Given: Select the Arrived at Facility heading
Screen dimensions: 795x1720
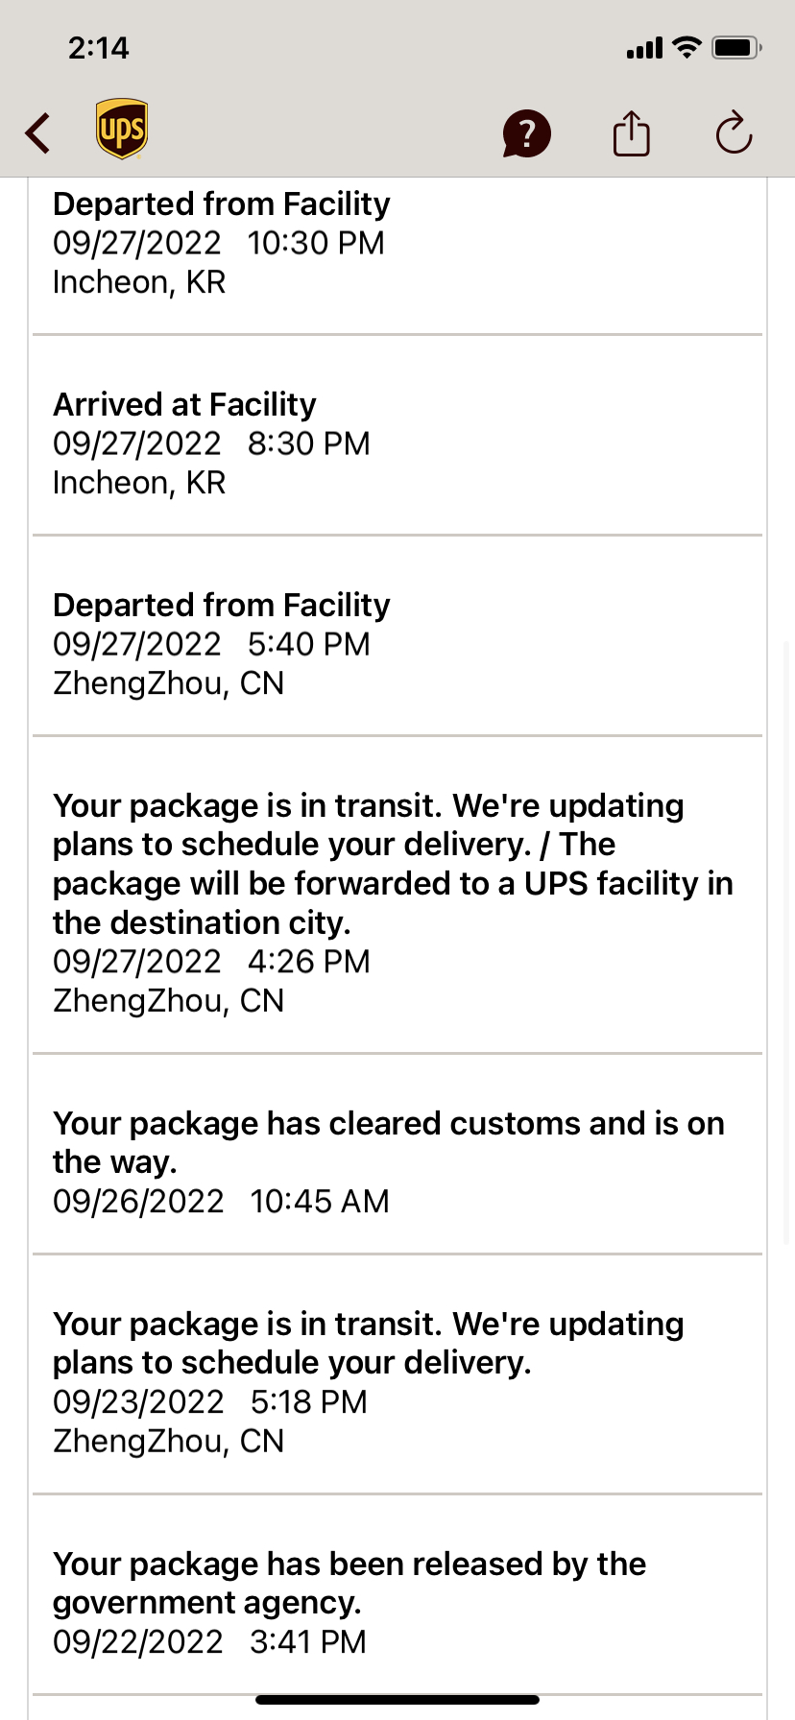Looking at the screenshot, I should (x=184, y=405).
